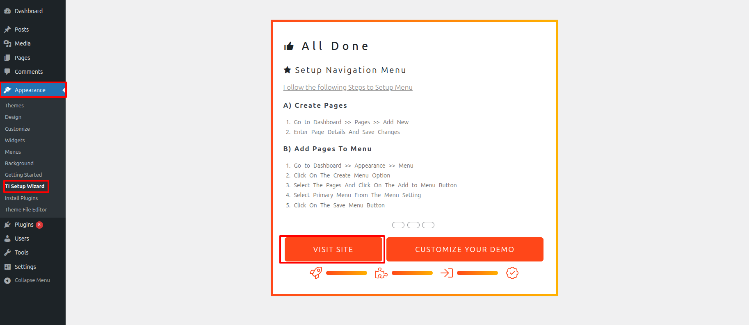Expand the Settings menu
The width and height of the screenshot is (749, 325).
[x=25, y=267]
